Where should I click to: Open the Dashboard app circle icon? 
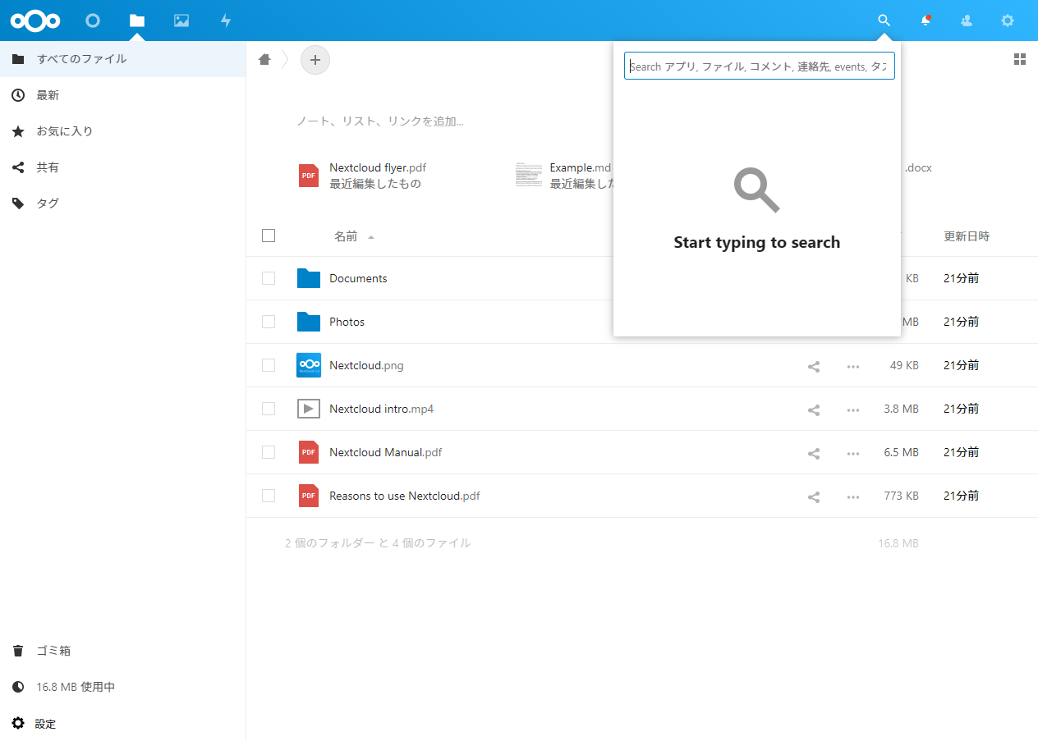point(93,21)
